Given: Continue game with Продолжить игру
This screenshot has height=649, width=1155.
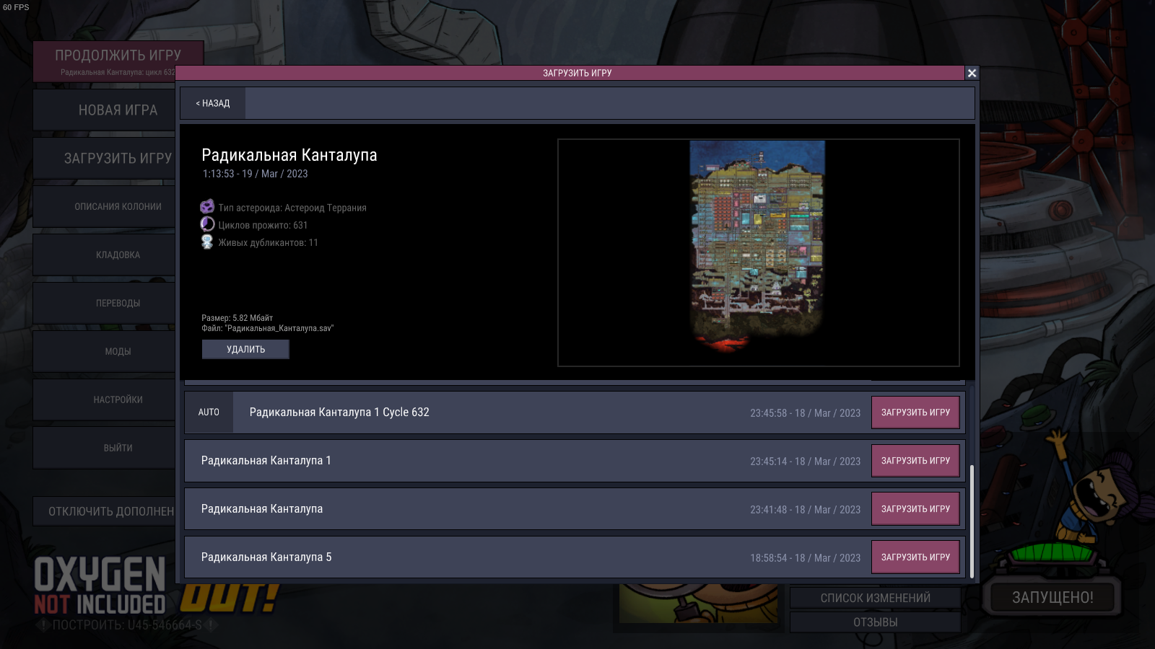Looking at the screenshot, I should tap(118, 56).
